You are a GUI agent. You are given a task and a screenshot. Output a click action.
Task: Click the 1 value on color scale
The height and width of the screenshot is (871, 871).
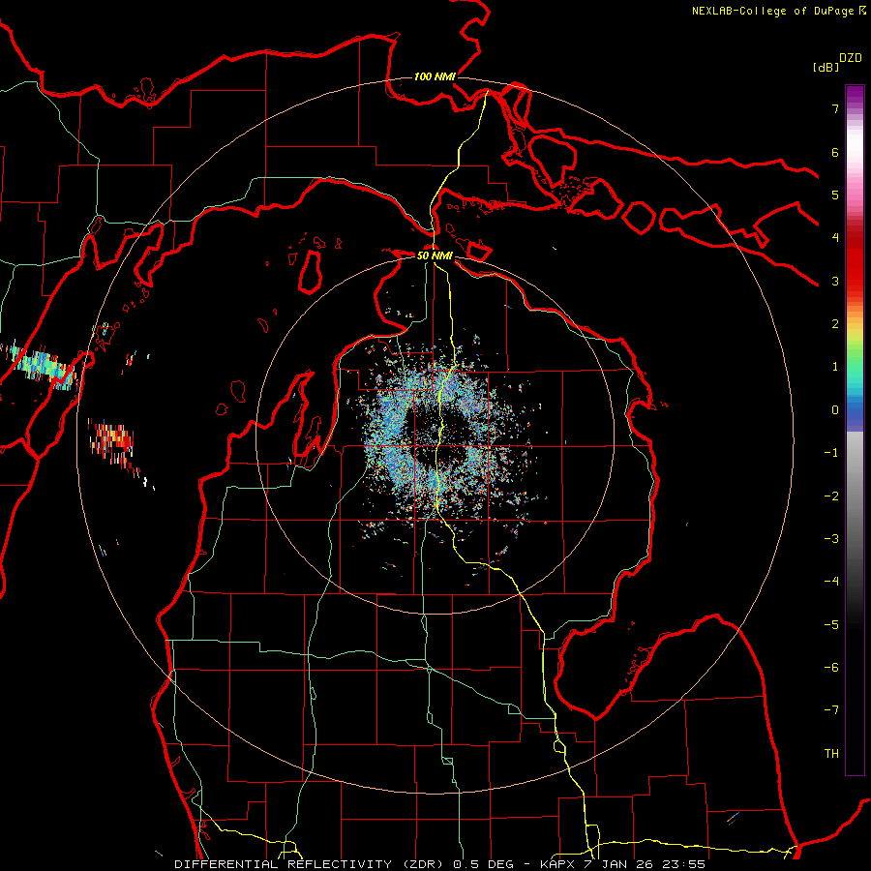[835, 367]
